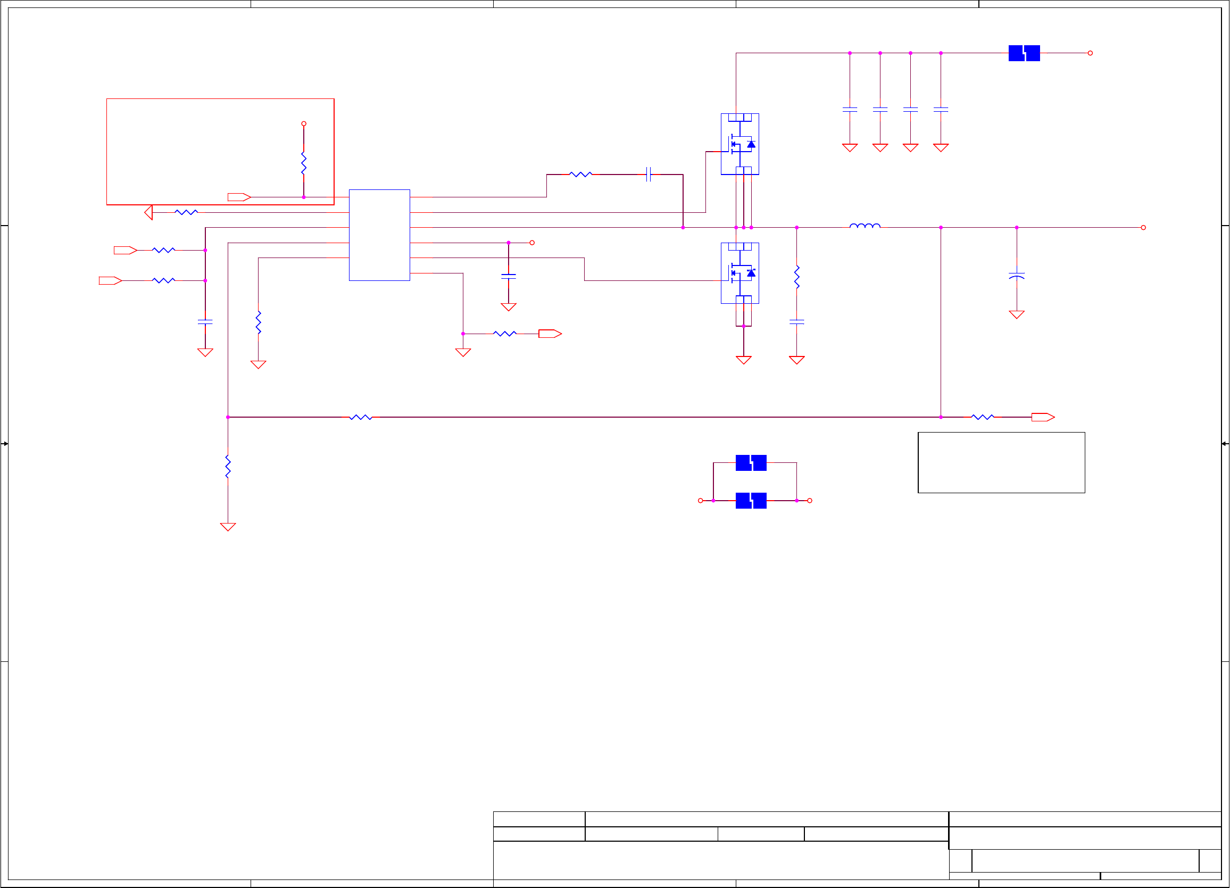The height and width of the screenshot is (888, 1230).
Task: Select the inductor symbol on the output line
Action: (865, 226)
